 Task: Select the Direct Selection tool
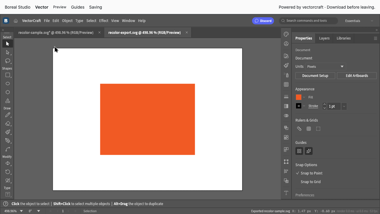point(8,52)
